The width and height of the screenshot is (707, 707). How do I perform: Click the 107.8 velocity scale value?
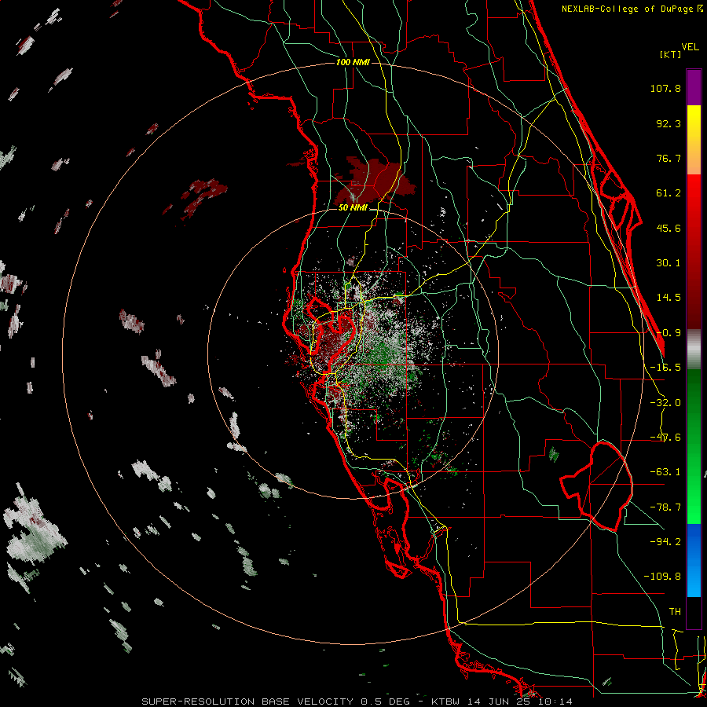[665, 88]
